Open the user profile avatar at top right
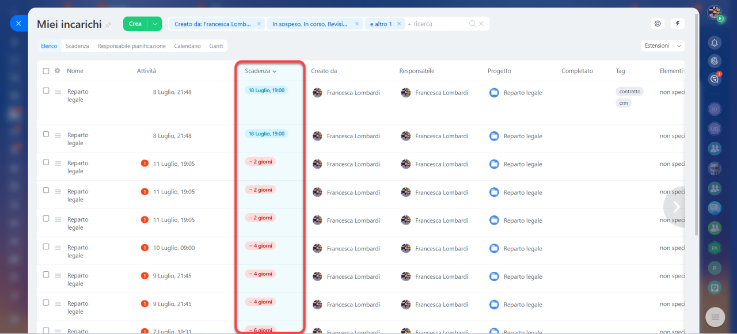The height and width of the screenshot is (334, 737). (x=715, y=13)
